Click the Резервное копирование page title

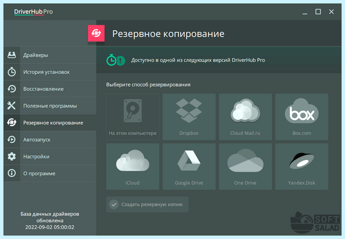168,34
